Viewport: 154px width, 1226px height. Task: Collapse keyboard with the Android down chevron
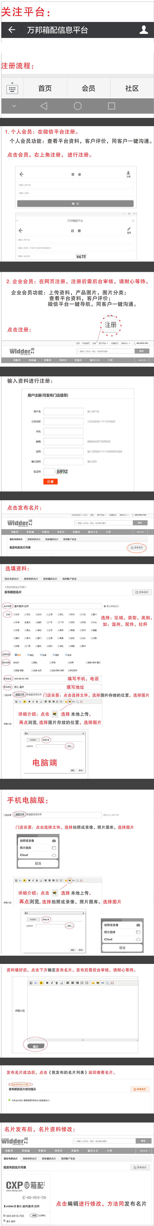[x=14, y=106]
